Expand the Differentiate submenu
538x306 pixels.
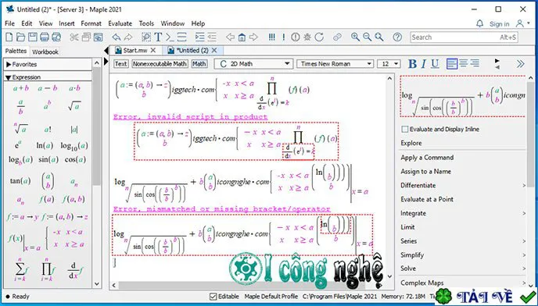click(x=524, y=185)
